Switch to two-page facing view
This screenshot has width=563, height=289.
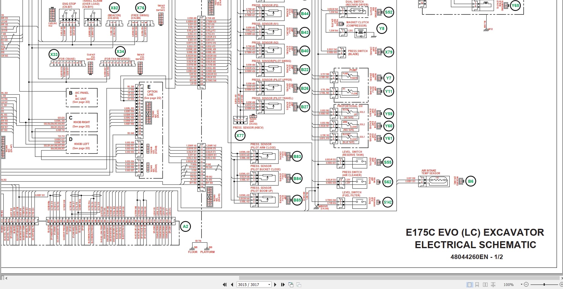(485, 284)
